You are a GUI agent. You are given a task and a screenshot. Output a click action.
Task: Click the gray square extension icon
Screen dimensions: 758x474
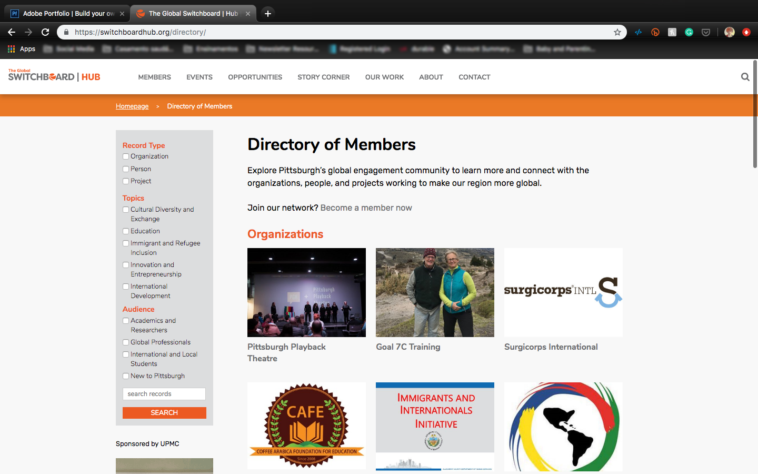[672, 32]
